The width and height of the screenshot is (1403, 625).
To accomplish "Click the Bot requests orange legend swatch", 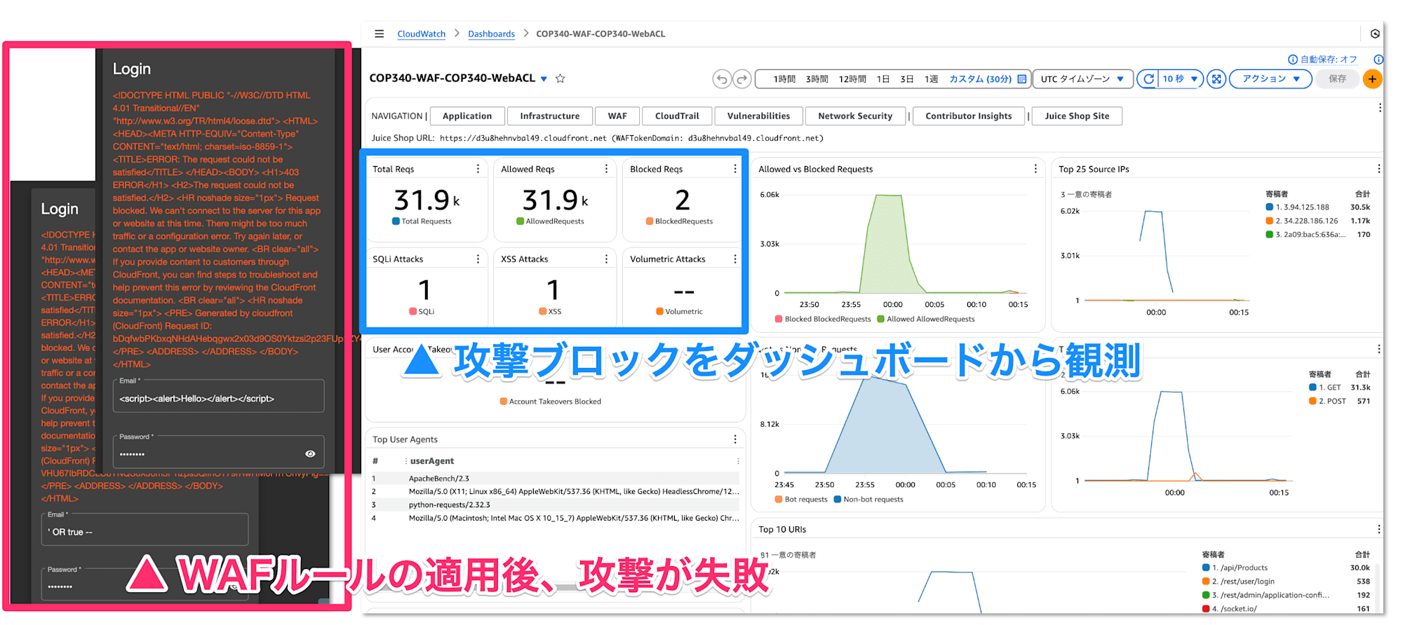I will (779, 500).
